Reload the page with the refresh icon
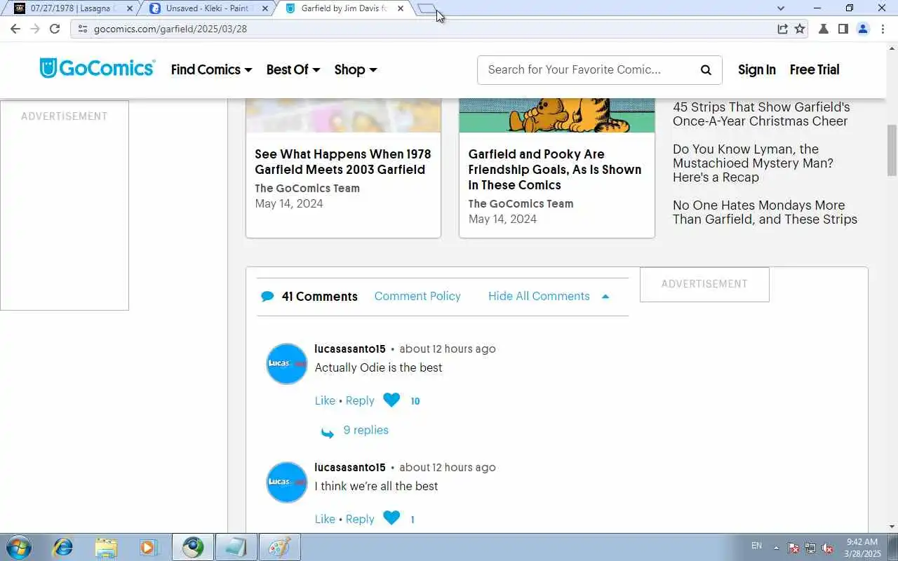898x561 pixels. (x=55, y=29)
